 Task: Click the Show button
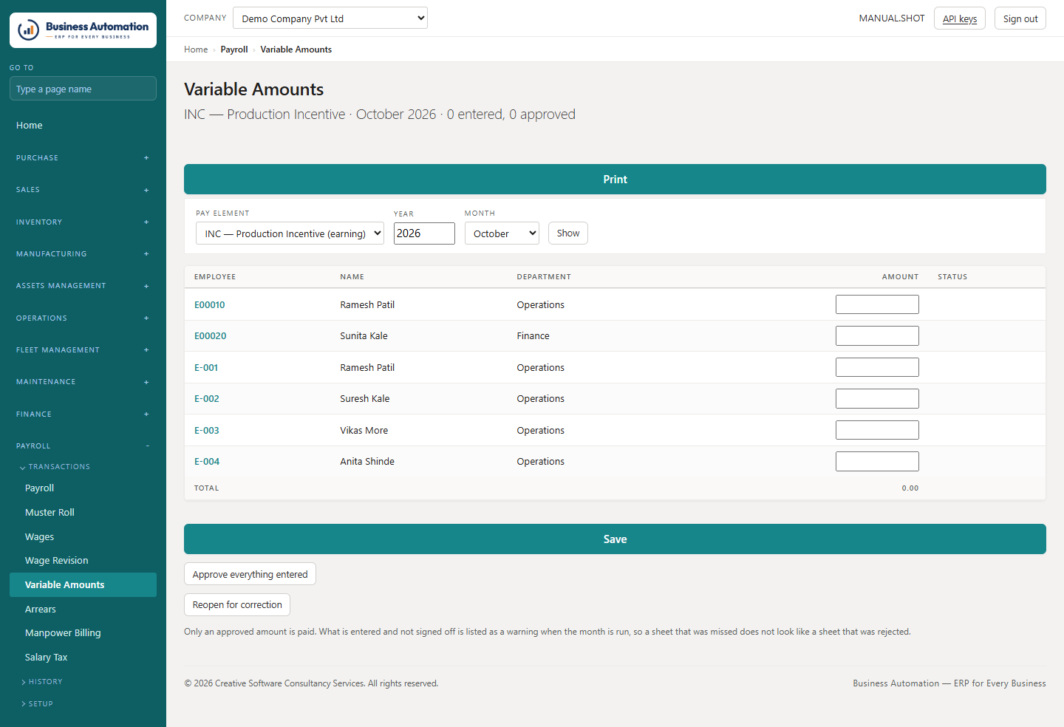[568, 233]
